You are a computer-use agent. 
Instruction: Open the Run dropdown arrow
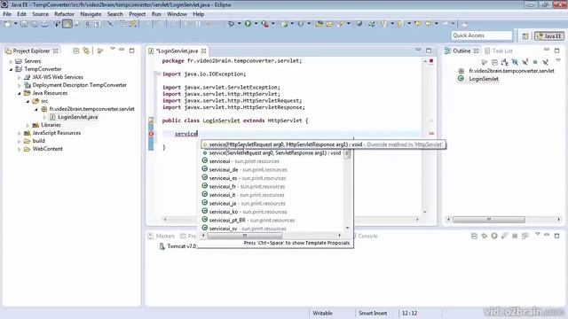(x=256, y=24)
